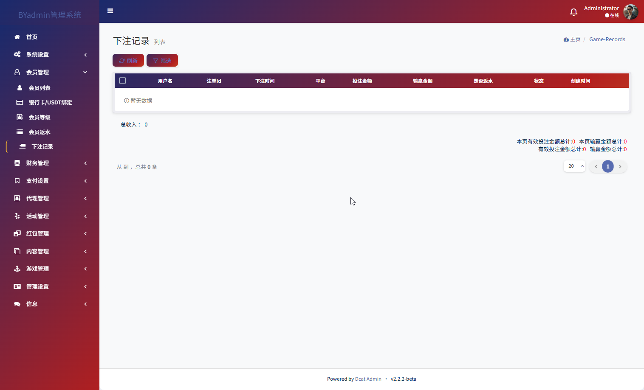The height and width of the screenshot is (390, 644).
Task: Open the 20 per-page dropdown
Action: [x=575, y=166]
